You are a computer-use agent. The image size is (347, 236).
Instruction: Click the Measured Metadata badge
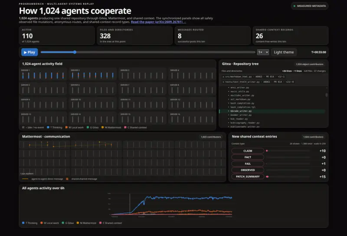(310, 6)
